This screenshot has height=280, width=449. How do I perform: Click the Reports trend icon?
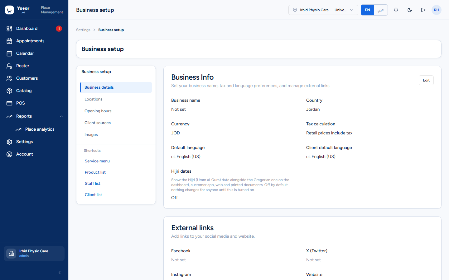[9, 116]
